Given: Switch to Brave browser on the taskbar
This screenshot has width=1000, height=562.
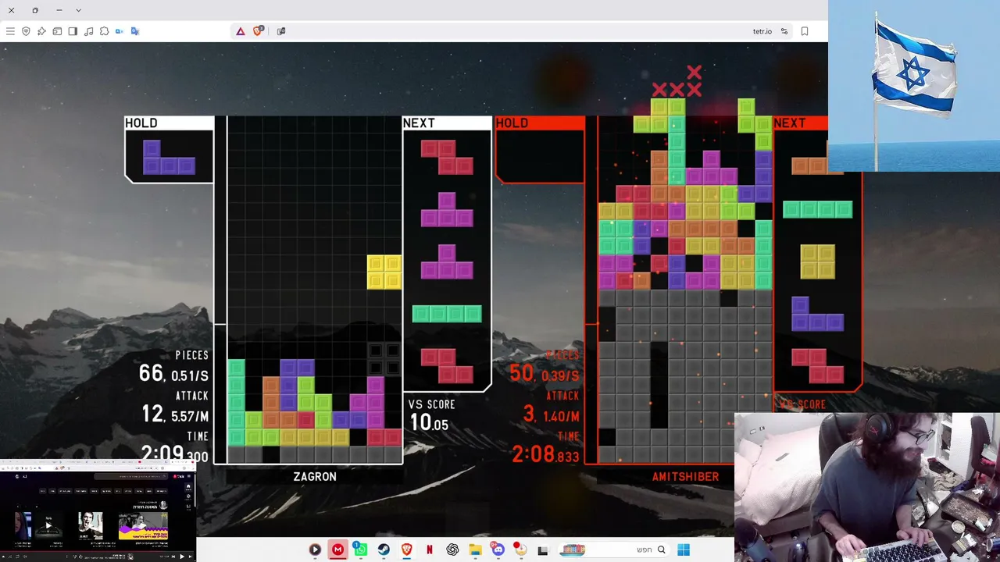Looking at the screenshot, I should pyautogui.click(x=406, y=550).
